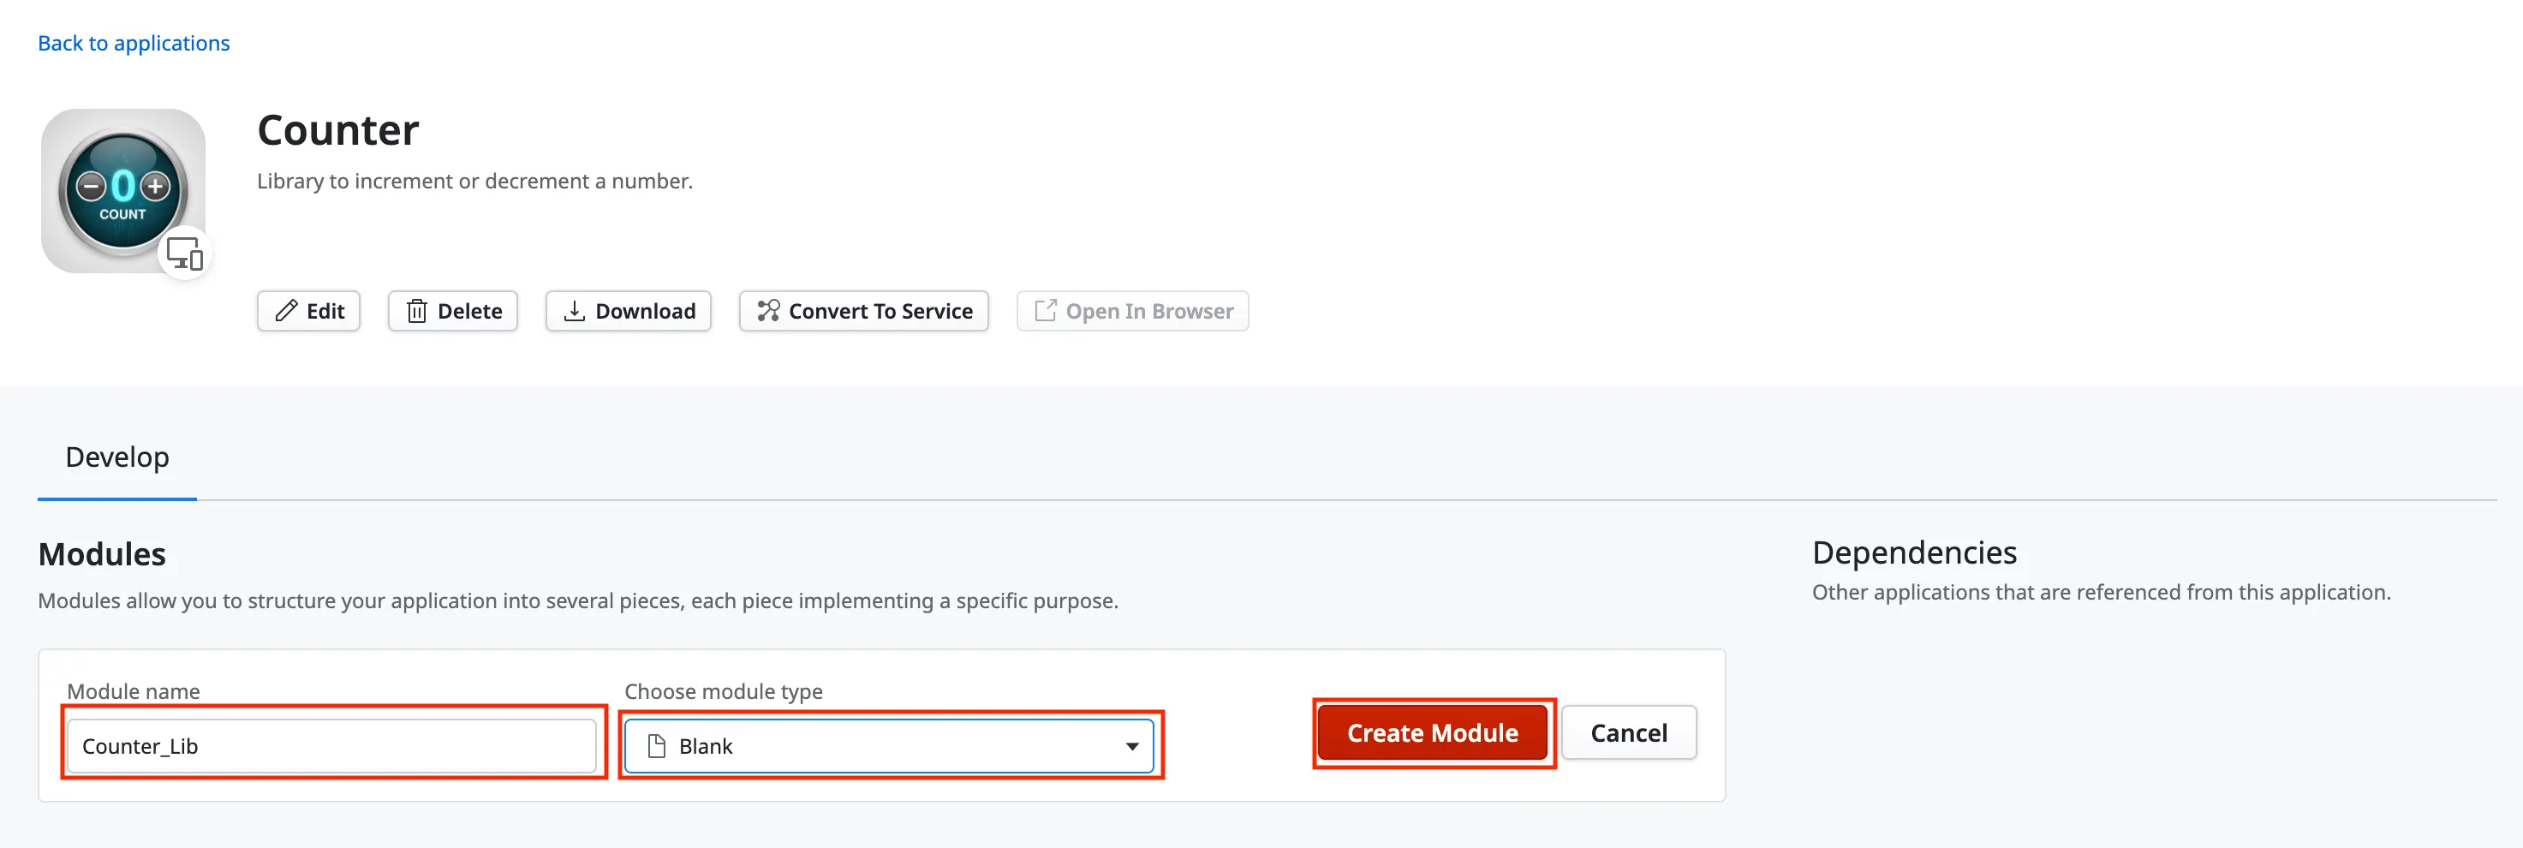Select the pencil icon on the Edit button
The image size is (2523, 848).
point(285,310)
